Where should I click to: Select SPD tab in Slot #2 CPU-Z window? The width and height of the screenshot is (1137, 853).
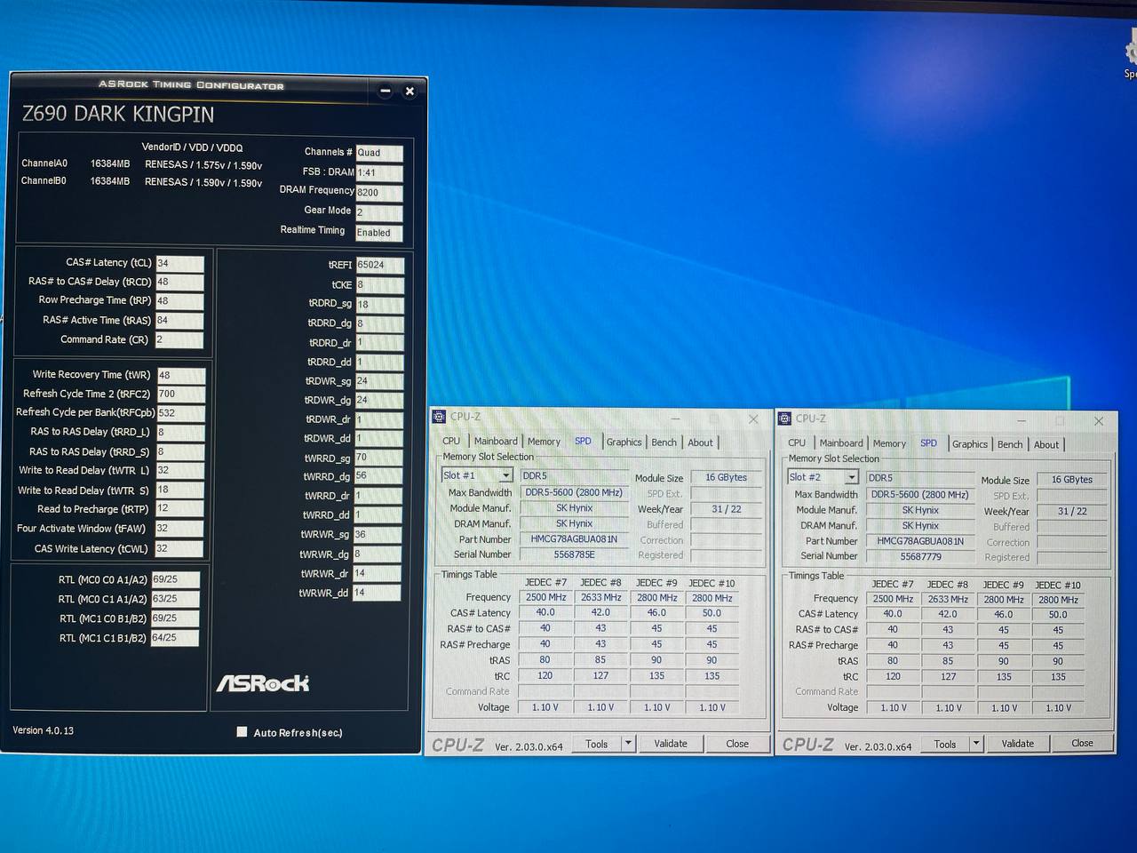click(x=928, y=443)
